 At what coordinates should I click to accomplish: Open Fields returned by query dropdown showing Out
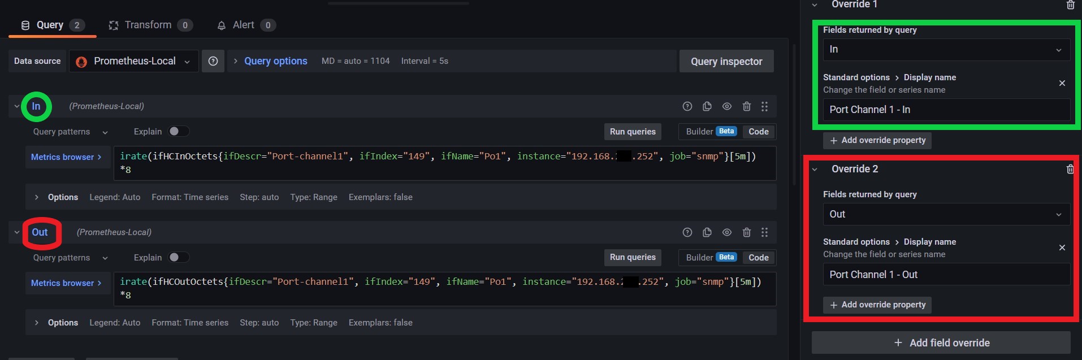pos(946,214)
